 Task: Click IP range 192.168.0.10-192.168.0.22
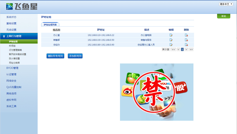coord(101,35)
